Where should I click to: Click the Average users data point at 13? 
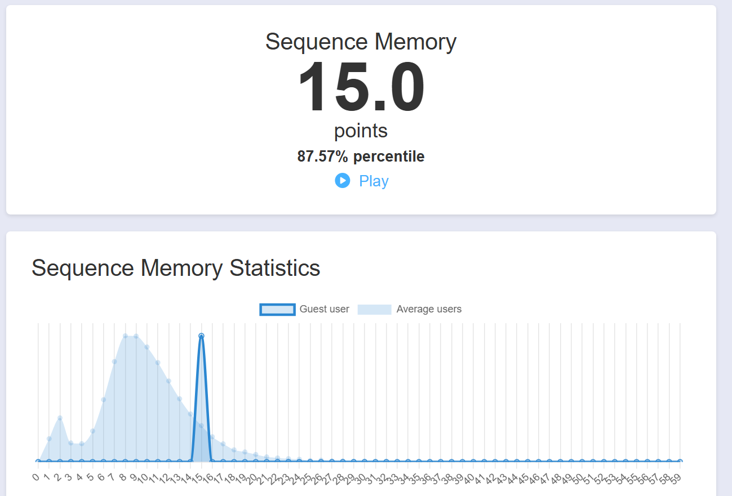[x=179, y=399]
